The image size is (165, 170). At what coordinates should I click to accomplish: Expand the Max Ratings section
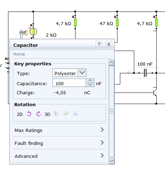[x=59, y=130]
